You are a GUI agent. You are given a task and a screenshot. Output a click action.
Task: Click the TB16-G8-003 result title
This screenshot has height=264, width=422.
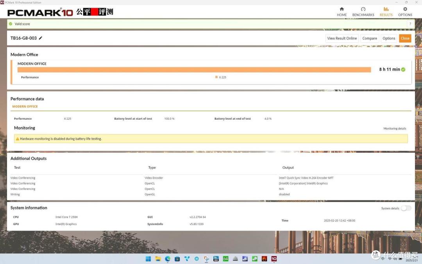tap(23, 38)
